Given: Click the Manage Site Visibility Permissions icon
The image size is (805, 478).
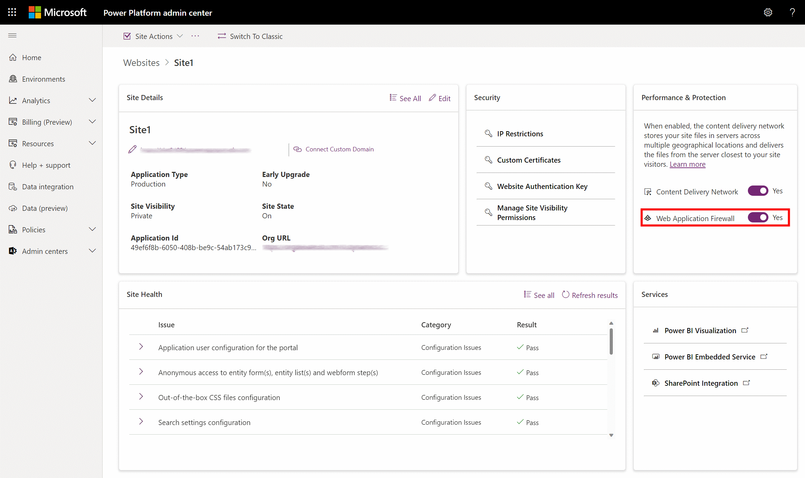Looking at the screenshot, I should [488, 212].
